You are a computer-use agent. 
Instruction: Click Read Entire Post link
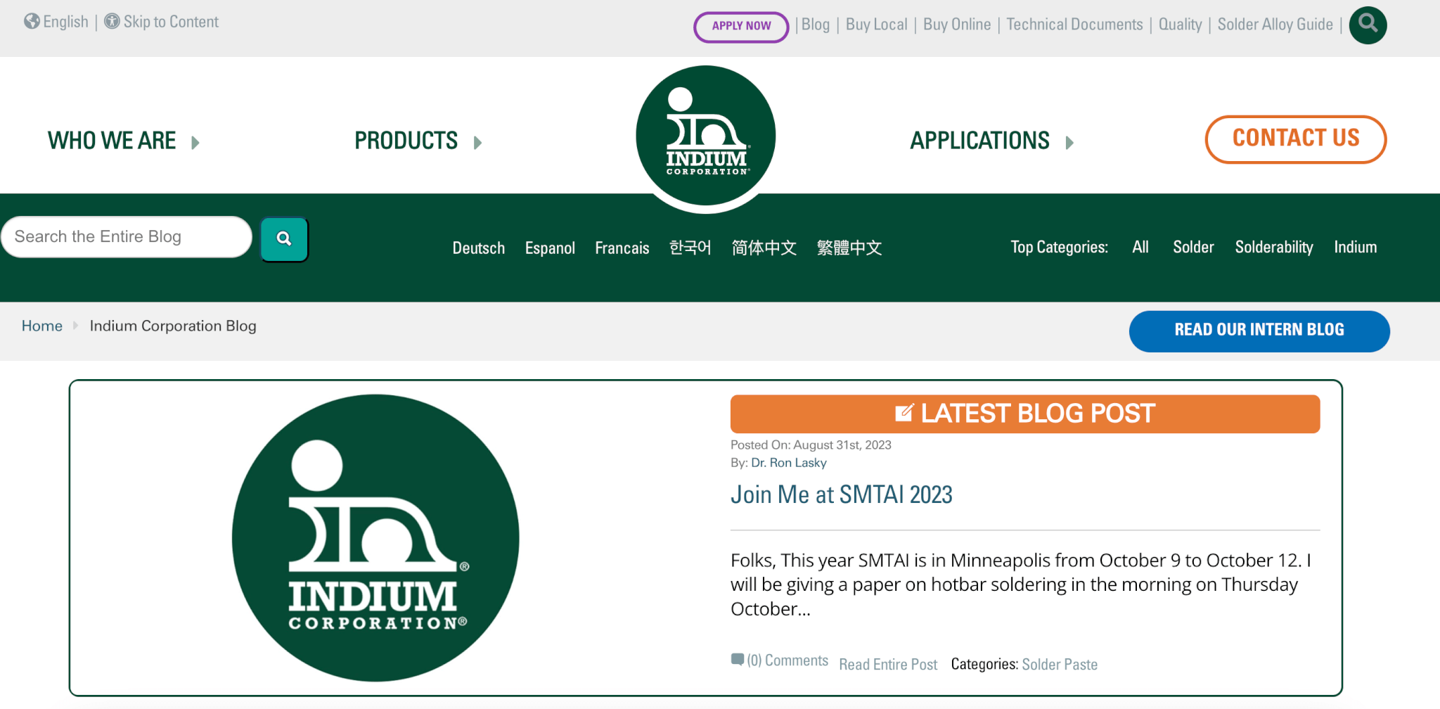[x=888, y=665]
